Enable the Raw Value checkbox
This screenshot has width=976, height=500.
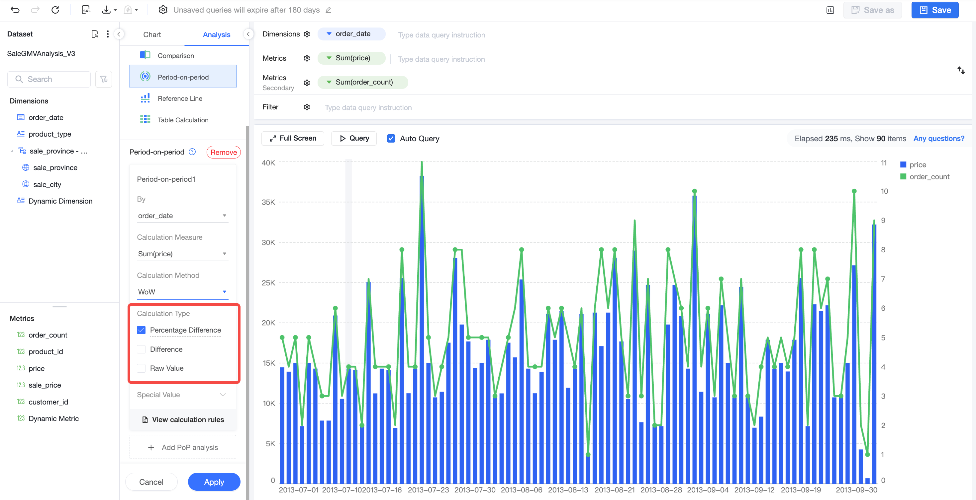pos(141,368)
